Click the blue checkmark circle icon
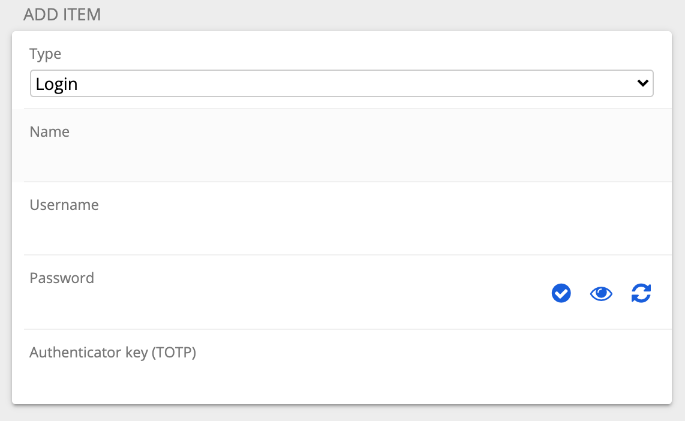685x421 pixels. [561, 293]
